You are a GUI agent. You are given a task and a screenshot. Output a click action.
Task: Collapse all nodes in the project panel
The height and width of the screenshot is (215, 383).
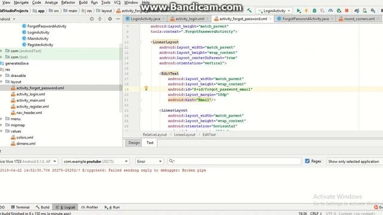coord(100,19)
